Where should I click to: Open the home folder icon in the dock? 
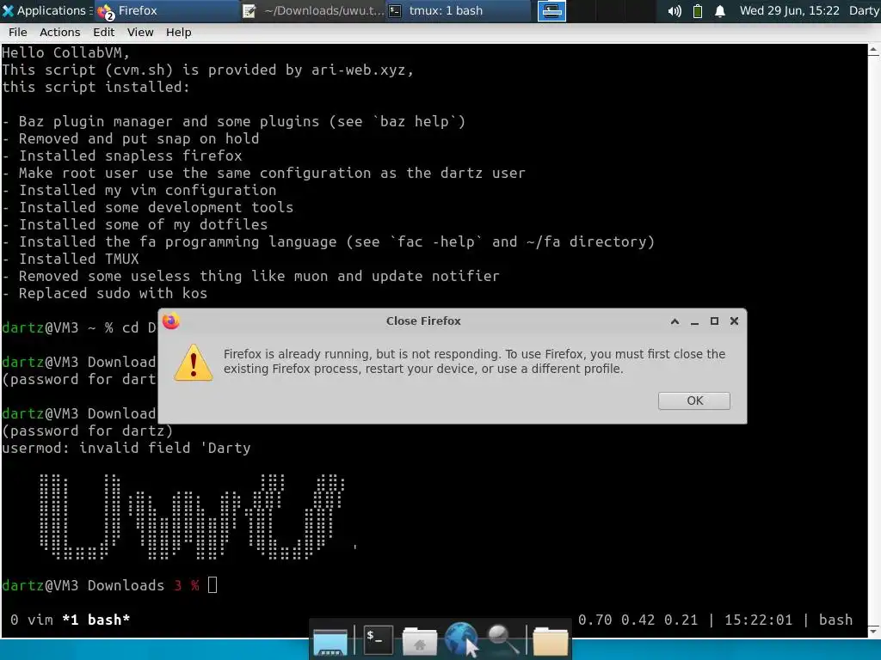419,642
